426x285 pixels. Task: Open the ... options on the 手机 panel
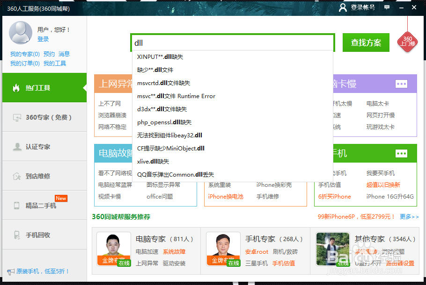tap(401, 153)
